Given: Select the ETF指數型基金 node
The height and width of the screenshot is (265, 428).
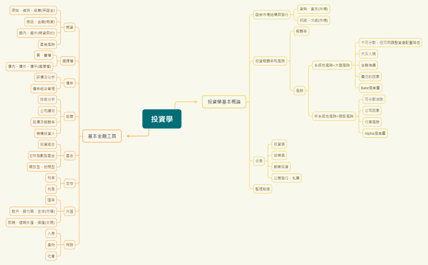Looking at the screenshot, I should 43,155.
